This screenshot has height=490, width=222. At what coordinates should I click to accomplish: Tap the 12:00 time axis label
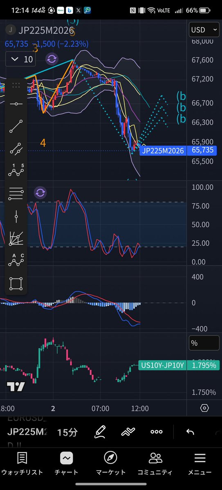point(140,408)
